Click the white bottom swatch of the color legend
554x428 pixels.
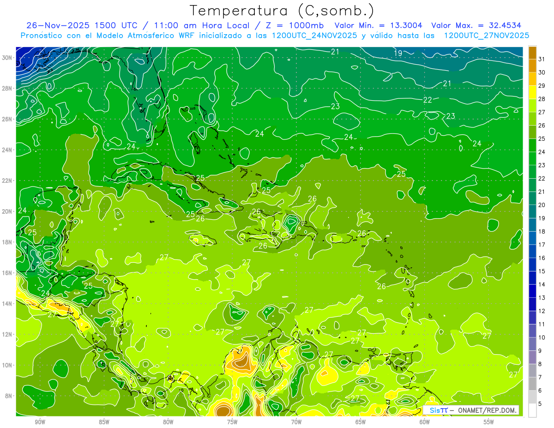click(532, 410)
